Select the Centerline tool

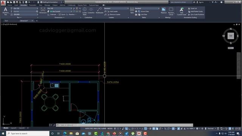coord(91,11)
